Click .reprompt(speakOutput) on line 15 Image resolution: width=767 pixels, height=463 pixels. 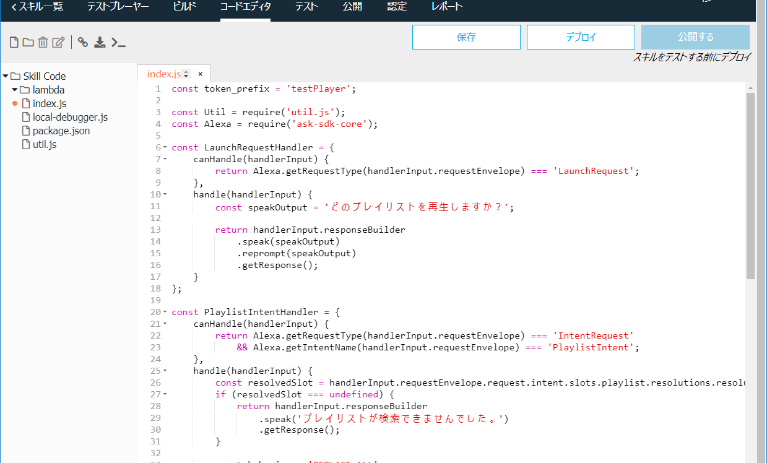pos(297,253)
